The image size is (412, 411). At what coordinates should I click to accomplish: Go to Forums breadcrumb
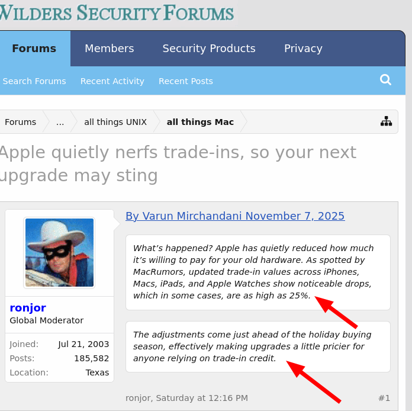point(21,122)
